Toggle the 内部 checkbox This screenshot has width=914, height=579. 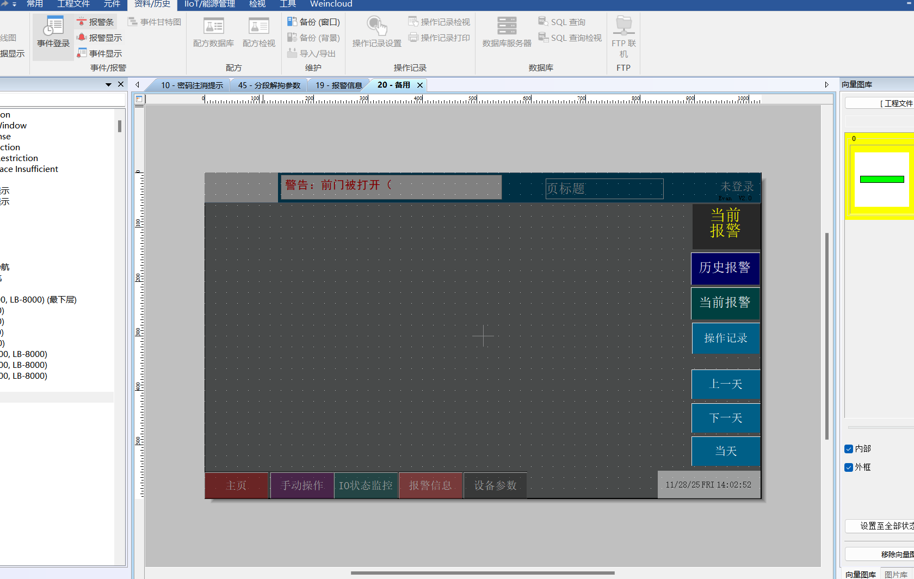tap(849, 449)
